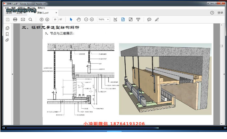Activate the Hand pan tool
Image resolution: width=227 pixels, height=139 pixels.
(79, 19)
